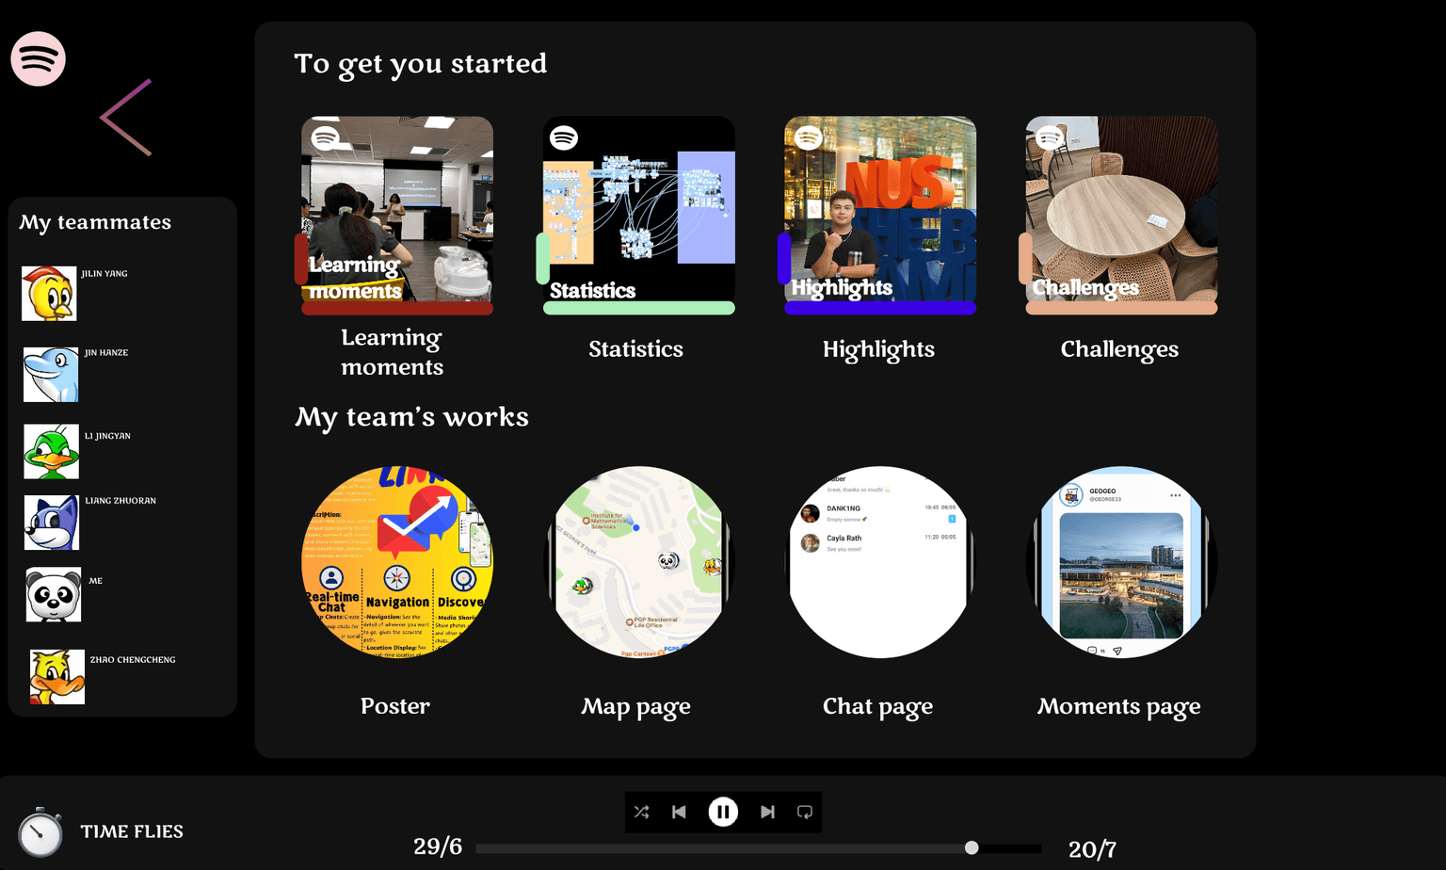Click the Chat page label text

point(877,706)
